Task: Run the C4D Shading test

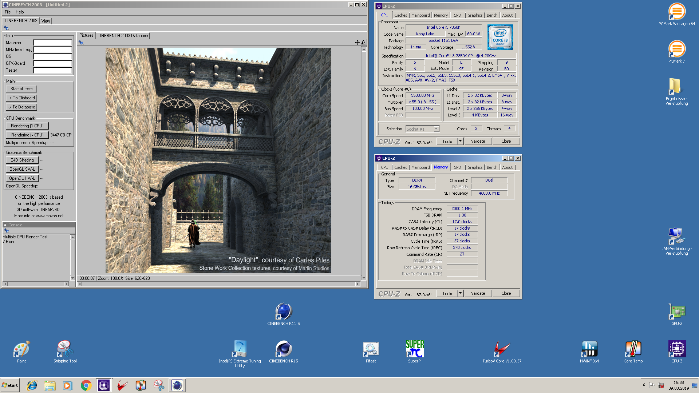Action: click(22, 160)
